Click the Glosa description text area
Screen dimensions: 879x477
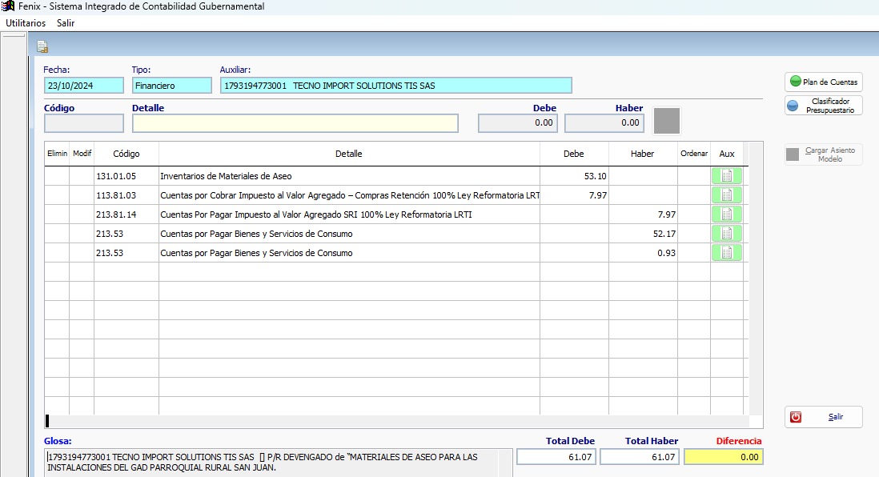[272, 462]
